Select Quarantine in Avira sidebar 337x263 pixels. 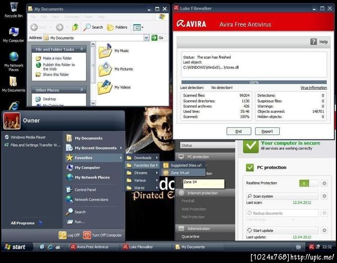tap(190, 237)
